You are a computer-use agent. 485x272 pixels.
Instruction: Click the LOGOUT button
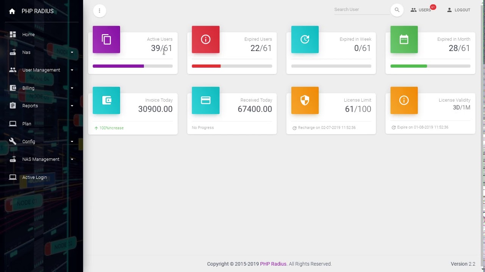(458, 10)
